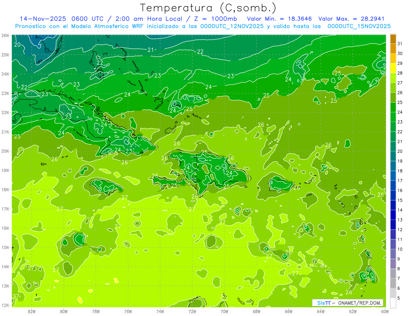Viewport: 409px width, 316px height.
Task: Select the 'Valor Max. = 28.2941' readout
Action: coord(352,19)
